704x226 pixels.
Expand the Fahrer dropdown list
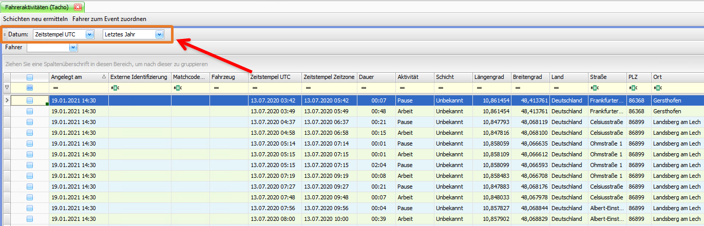click(72, 48)
